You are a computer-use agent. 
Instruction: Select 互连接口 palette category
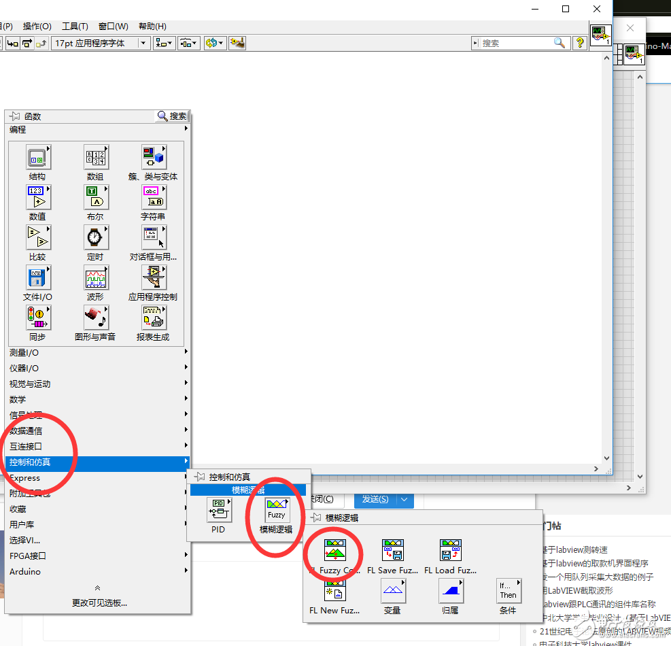98,447
